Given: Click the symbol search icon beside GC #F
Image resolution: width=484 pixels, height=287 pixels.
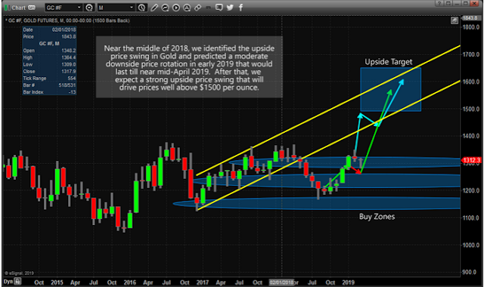Looking at the screenshot, I should (x=89, y=8).
